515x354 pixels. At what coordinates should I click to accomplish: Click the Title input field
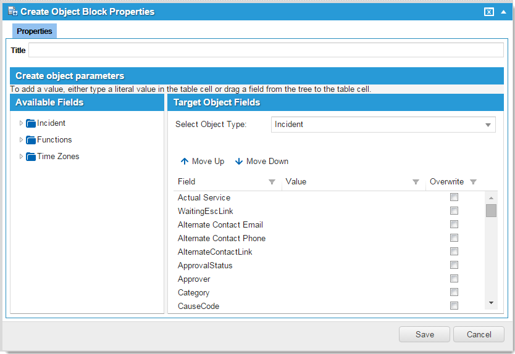[x=266, y=51]
